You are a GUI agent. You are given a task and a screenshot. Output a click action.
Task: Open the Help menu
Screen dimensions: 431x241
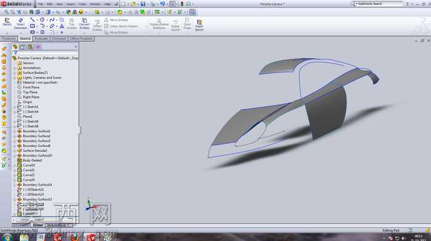[107, 4]
